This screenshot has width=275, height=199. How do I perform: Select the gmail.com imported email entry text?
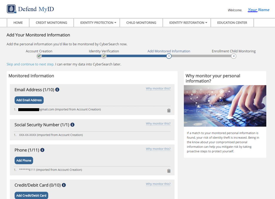click(59, 109)
